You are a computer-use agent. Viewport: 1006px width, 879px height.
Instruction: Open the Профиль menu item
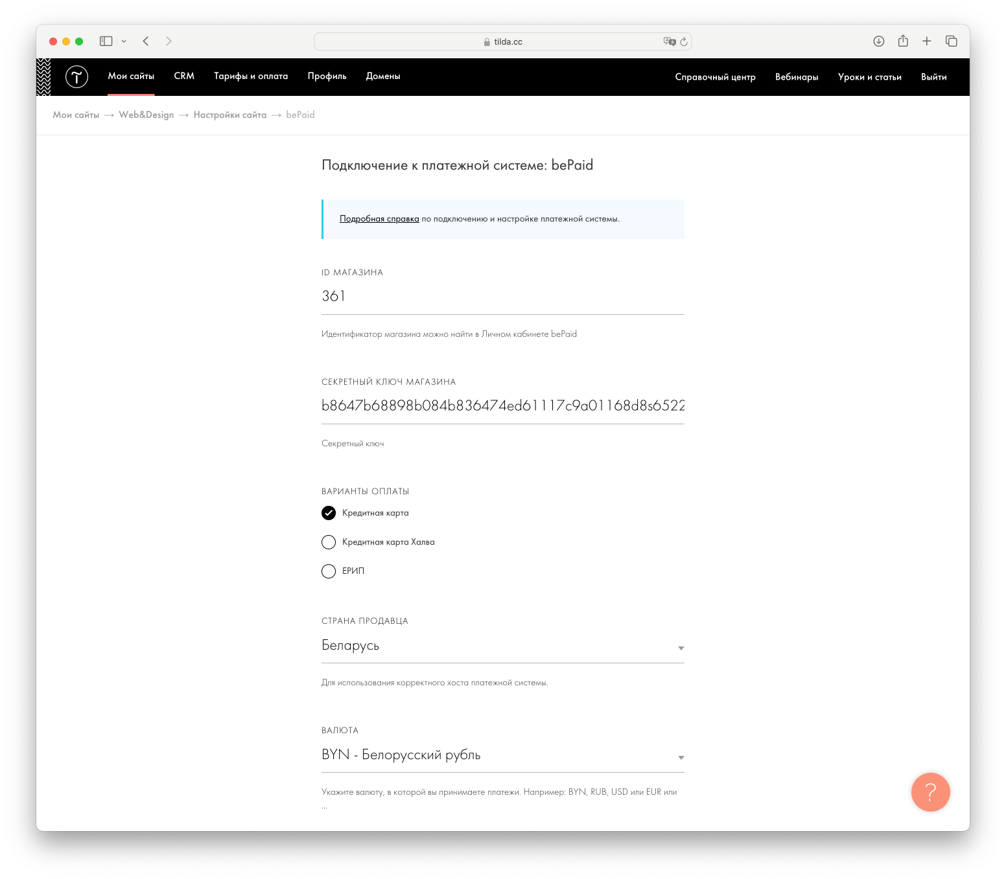tap(327, 76)
